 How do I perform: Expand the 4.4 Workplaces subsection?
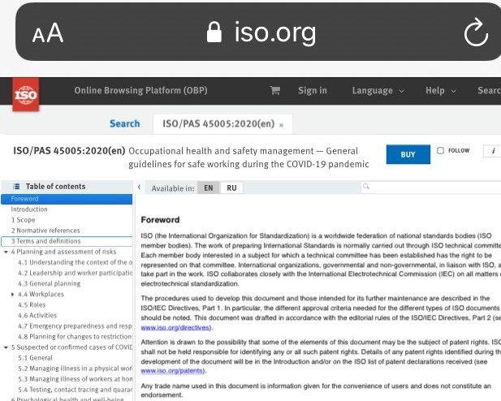(12, 294)
